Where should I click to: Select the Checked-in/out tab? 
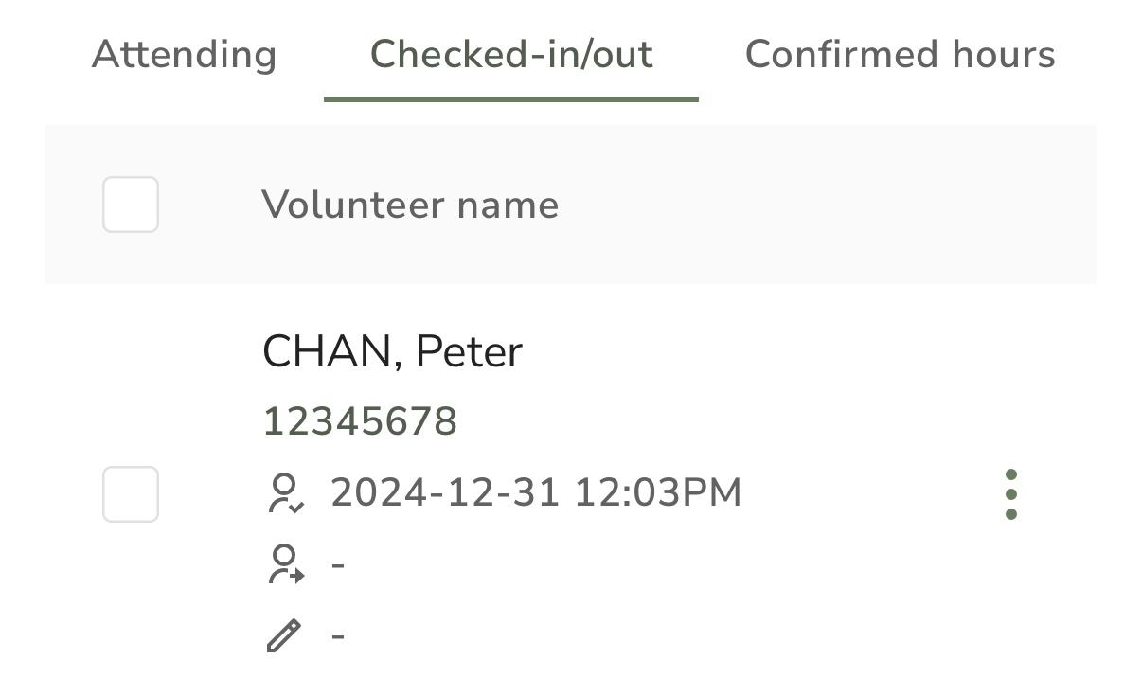pos(511,55)
